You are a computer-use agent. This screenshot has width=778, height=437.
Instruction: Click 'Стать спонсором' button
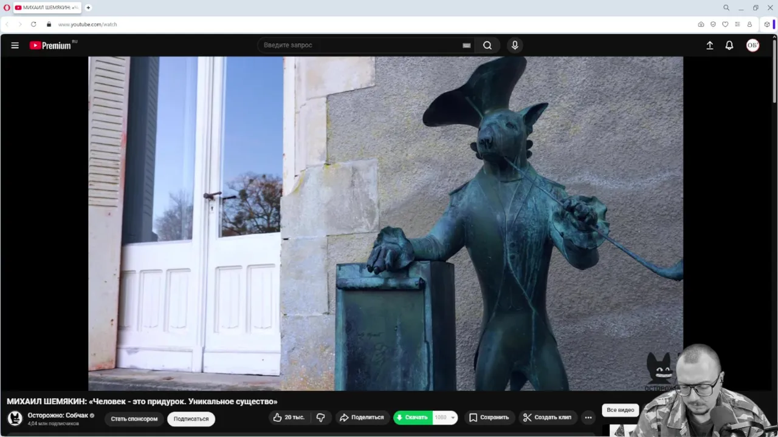[x=134, y=419]
